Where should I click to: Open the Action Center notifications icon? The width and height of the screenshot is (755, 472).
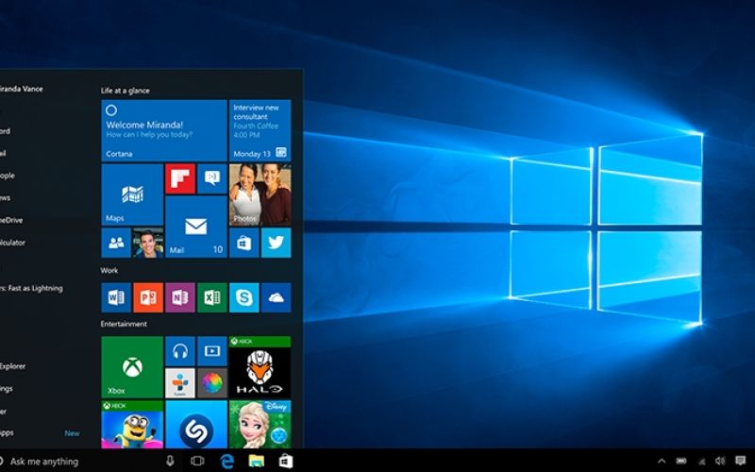click(741, 461)
